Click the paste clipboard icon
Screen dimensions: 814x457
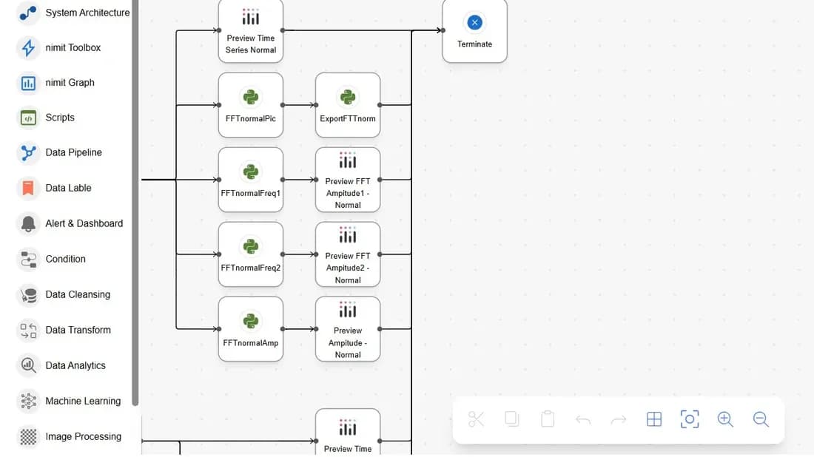[x=547, y=419]
